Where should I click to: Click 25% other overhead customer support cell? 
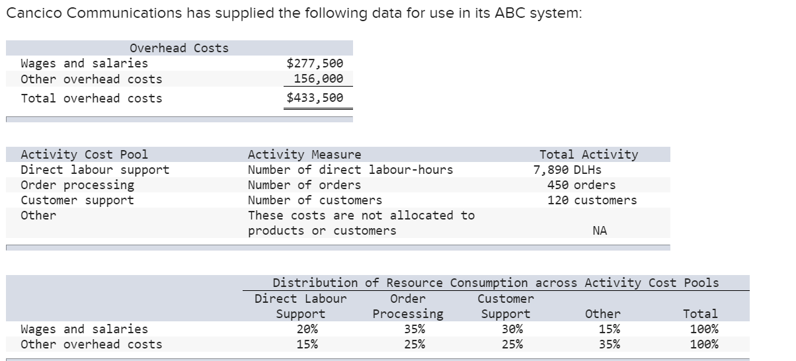coord(512,344)
